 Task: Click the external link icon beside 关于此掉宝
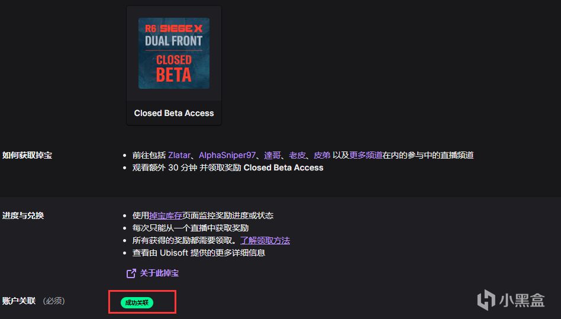click(131, 273)
